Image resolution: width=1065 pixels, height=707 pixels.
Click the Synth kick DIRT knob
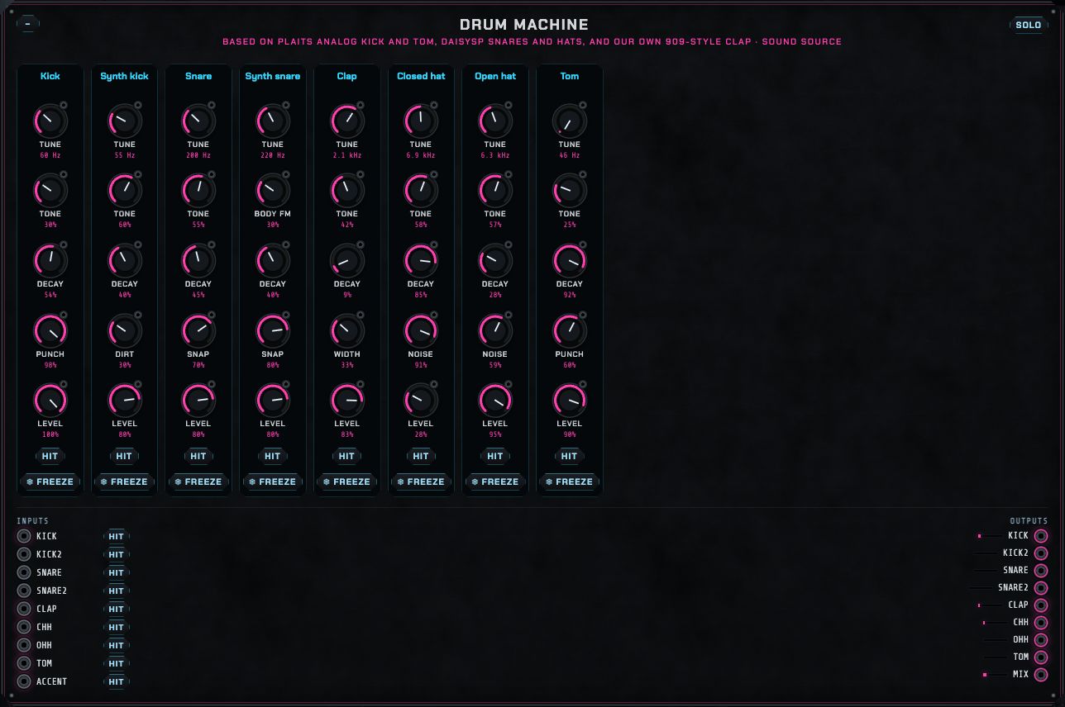[124, 331]
